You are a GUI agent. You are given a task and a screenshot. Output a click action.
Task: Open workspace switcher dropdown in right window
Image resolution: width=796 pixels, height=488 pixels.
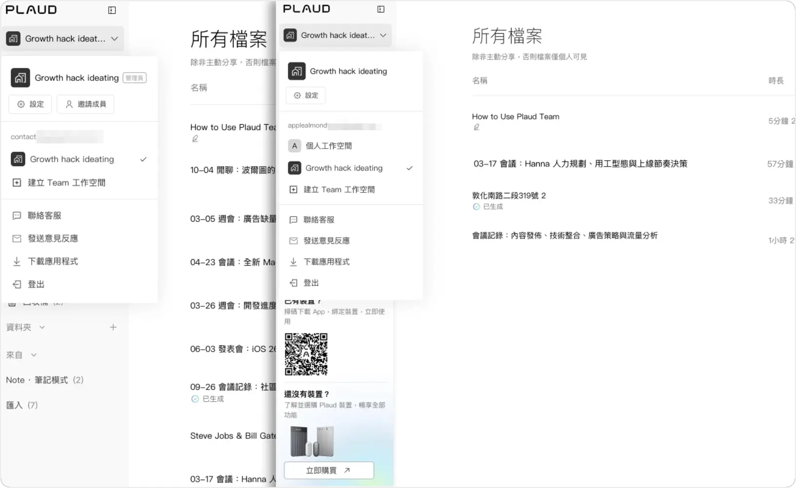tap(336, 35)
